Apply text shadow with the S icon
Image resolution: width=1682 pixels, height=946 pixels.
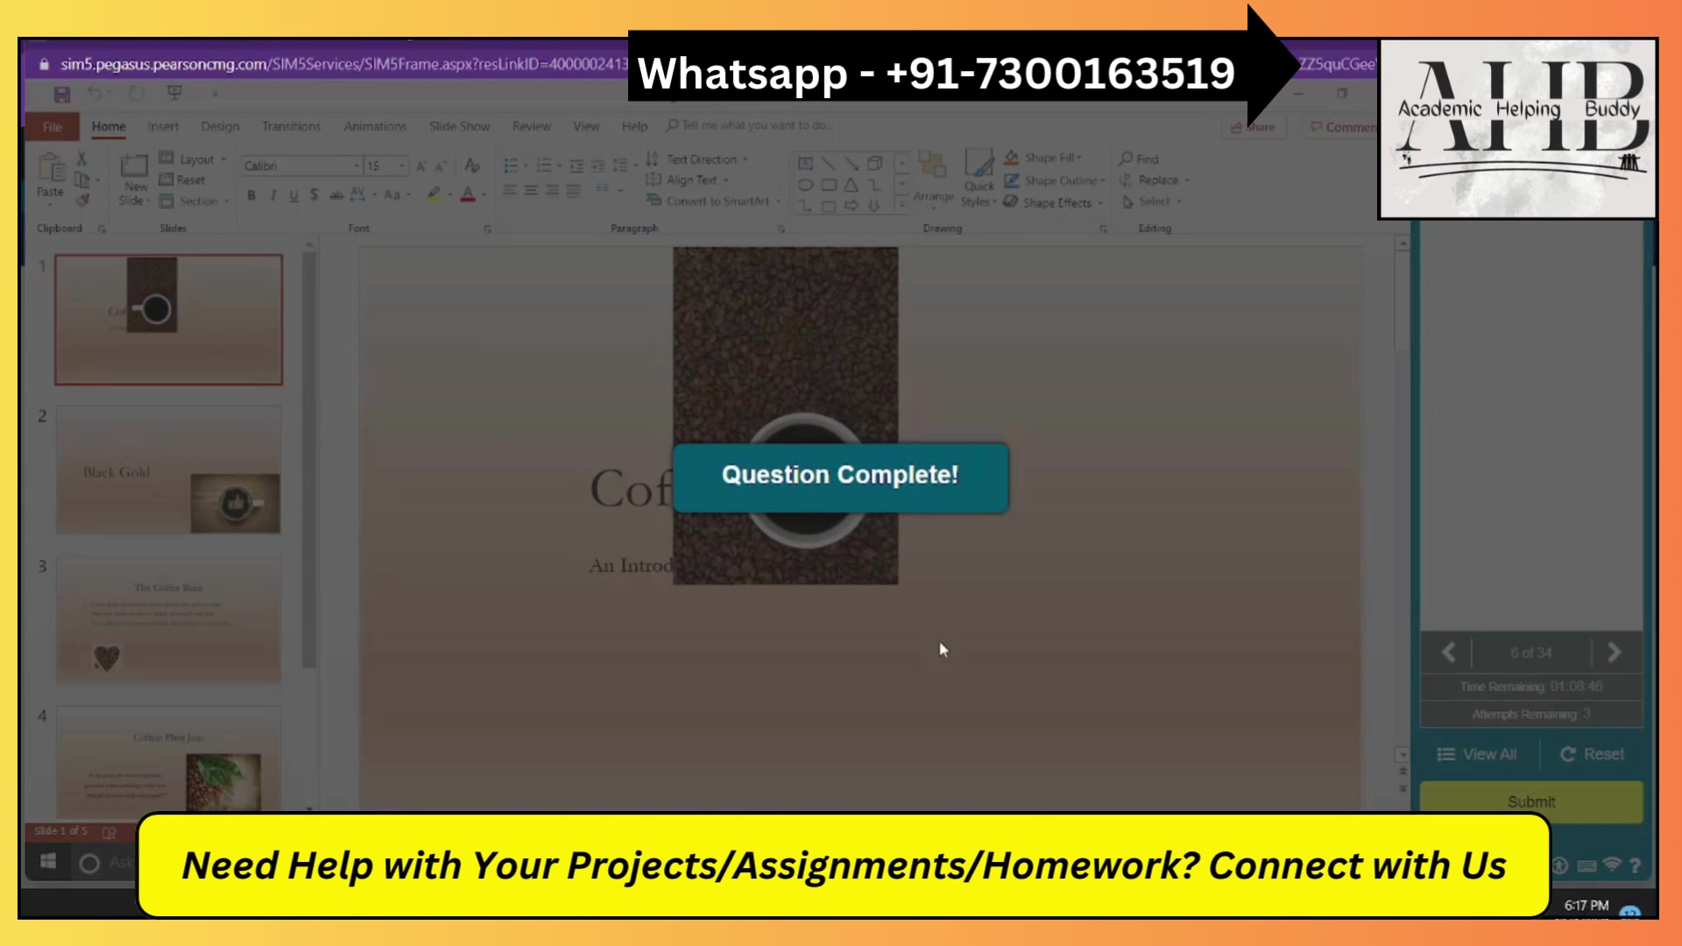pos(314,194)
